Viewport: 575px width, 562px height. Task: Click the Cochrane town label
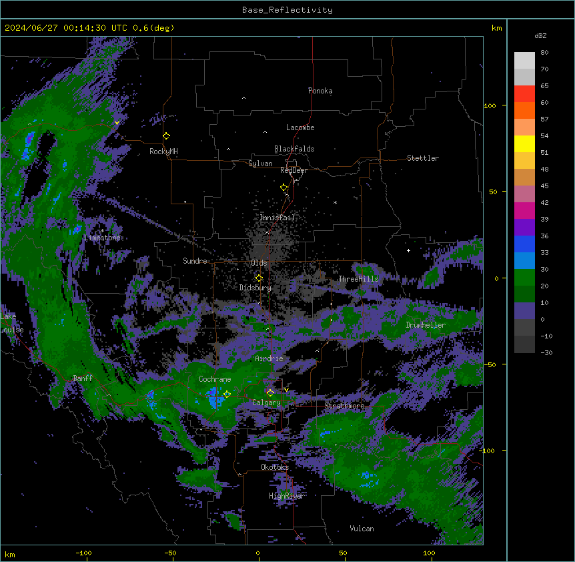click(215, 379)
